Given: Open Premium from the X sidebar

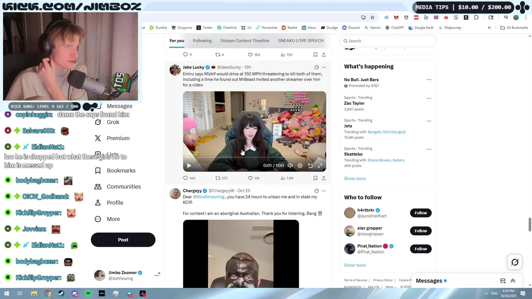Looking at the screenshot, I should point(112,138).
